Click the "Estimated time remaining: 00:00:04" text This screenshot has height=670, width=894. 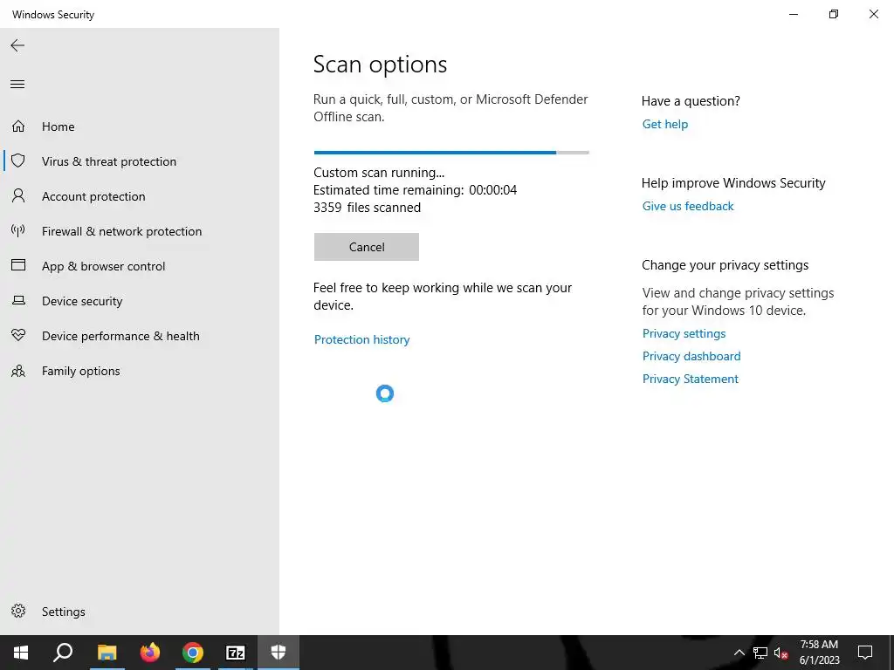pos(415,189)
